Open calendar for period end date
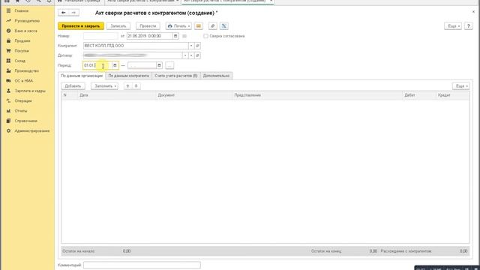Screen dimensions: 480x270 pos(159,65)
